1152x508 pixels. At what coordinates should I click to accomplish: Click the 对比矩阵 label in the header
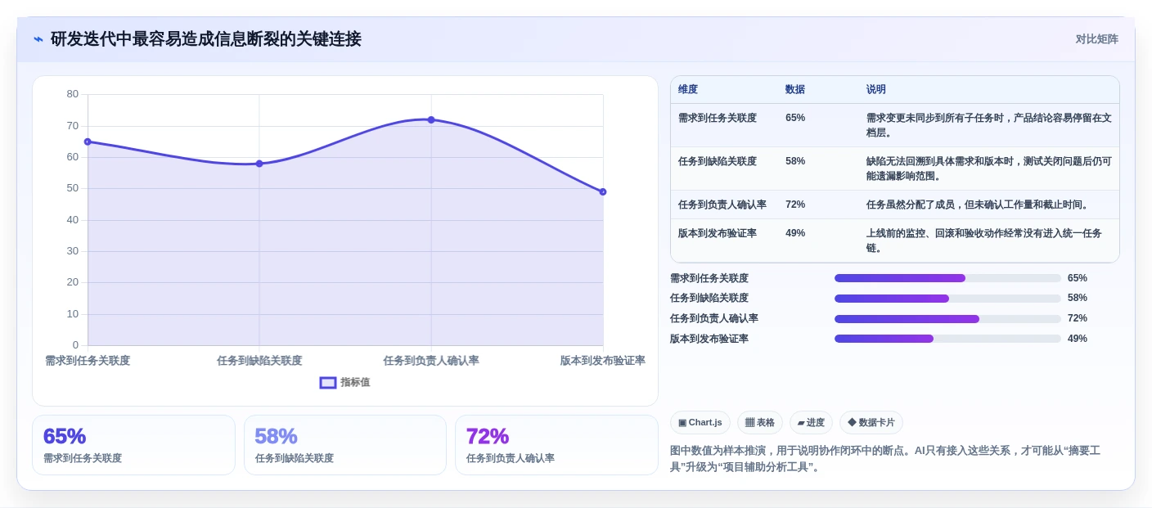(x=1096, y=38)
